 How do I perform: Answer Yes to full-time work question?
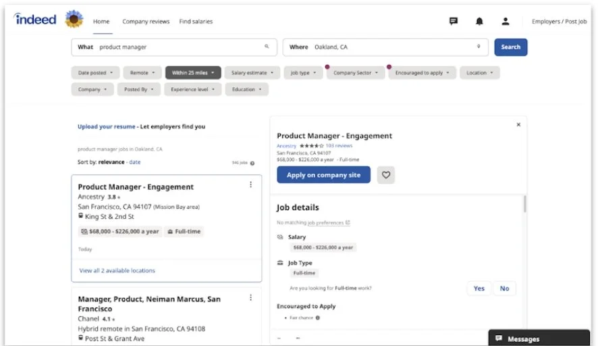479,289
